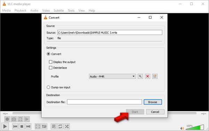Click the Source path input field
The height and width of the screenshot is (131, 209).
click(110, 32)
